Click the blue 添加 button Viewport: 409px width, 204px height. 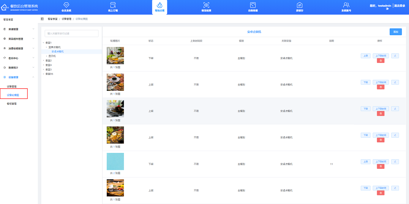click(x=395, y=32)
